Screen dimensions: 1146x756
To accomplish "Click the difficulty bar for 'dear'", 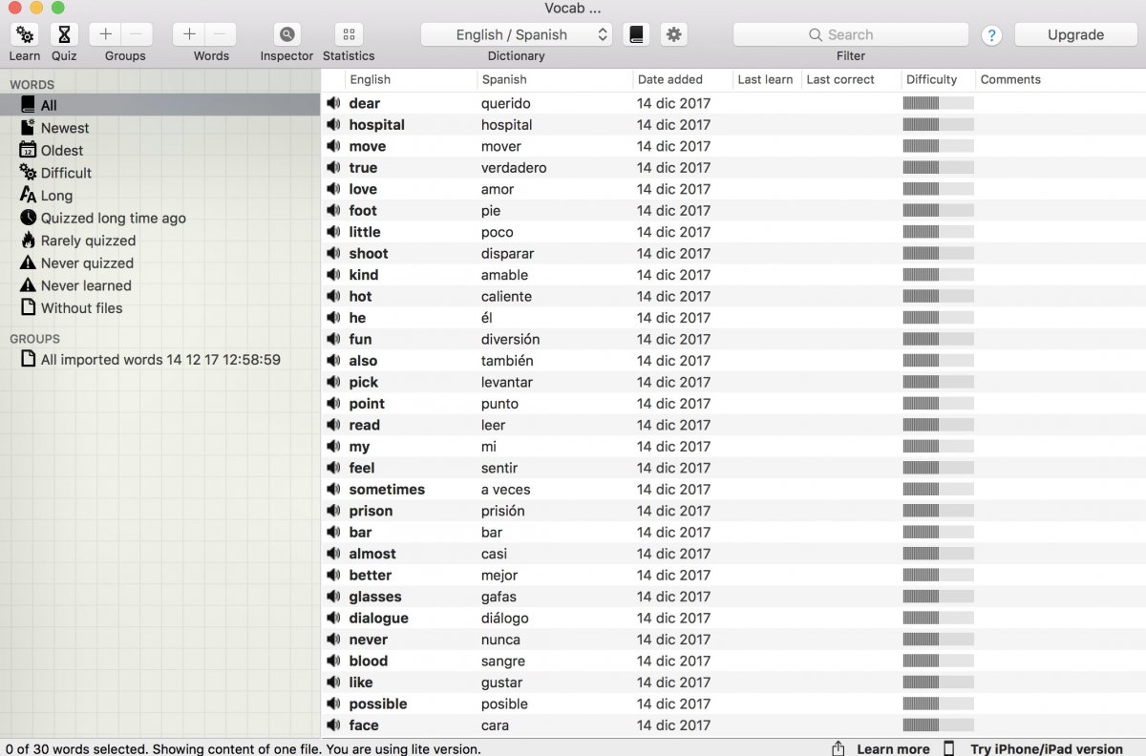I will point(938,103).
